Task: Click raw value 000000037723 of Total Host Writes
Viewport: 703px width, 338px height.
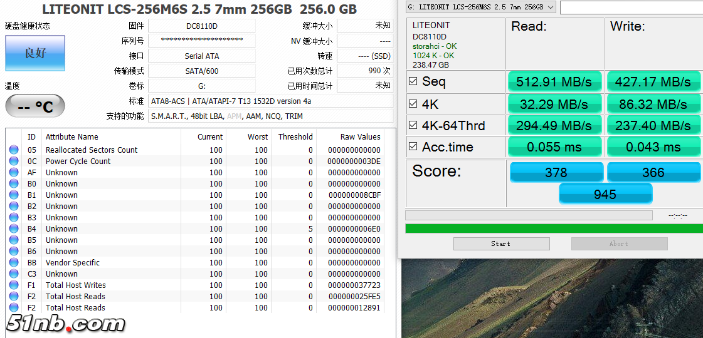Action: click(354, 285)
